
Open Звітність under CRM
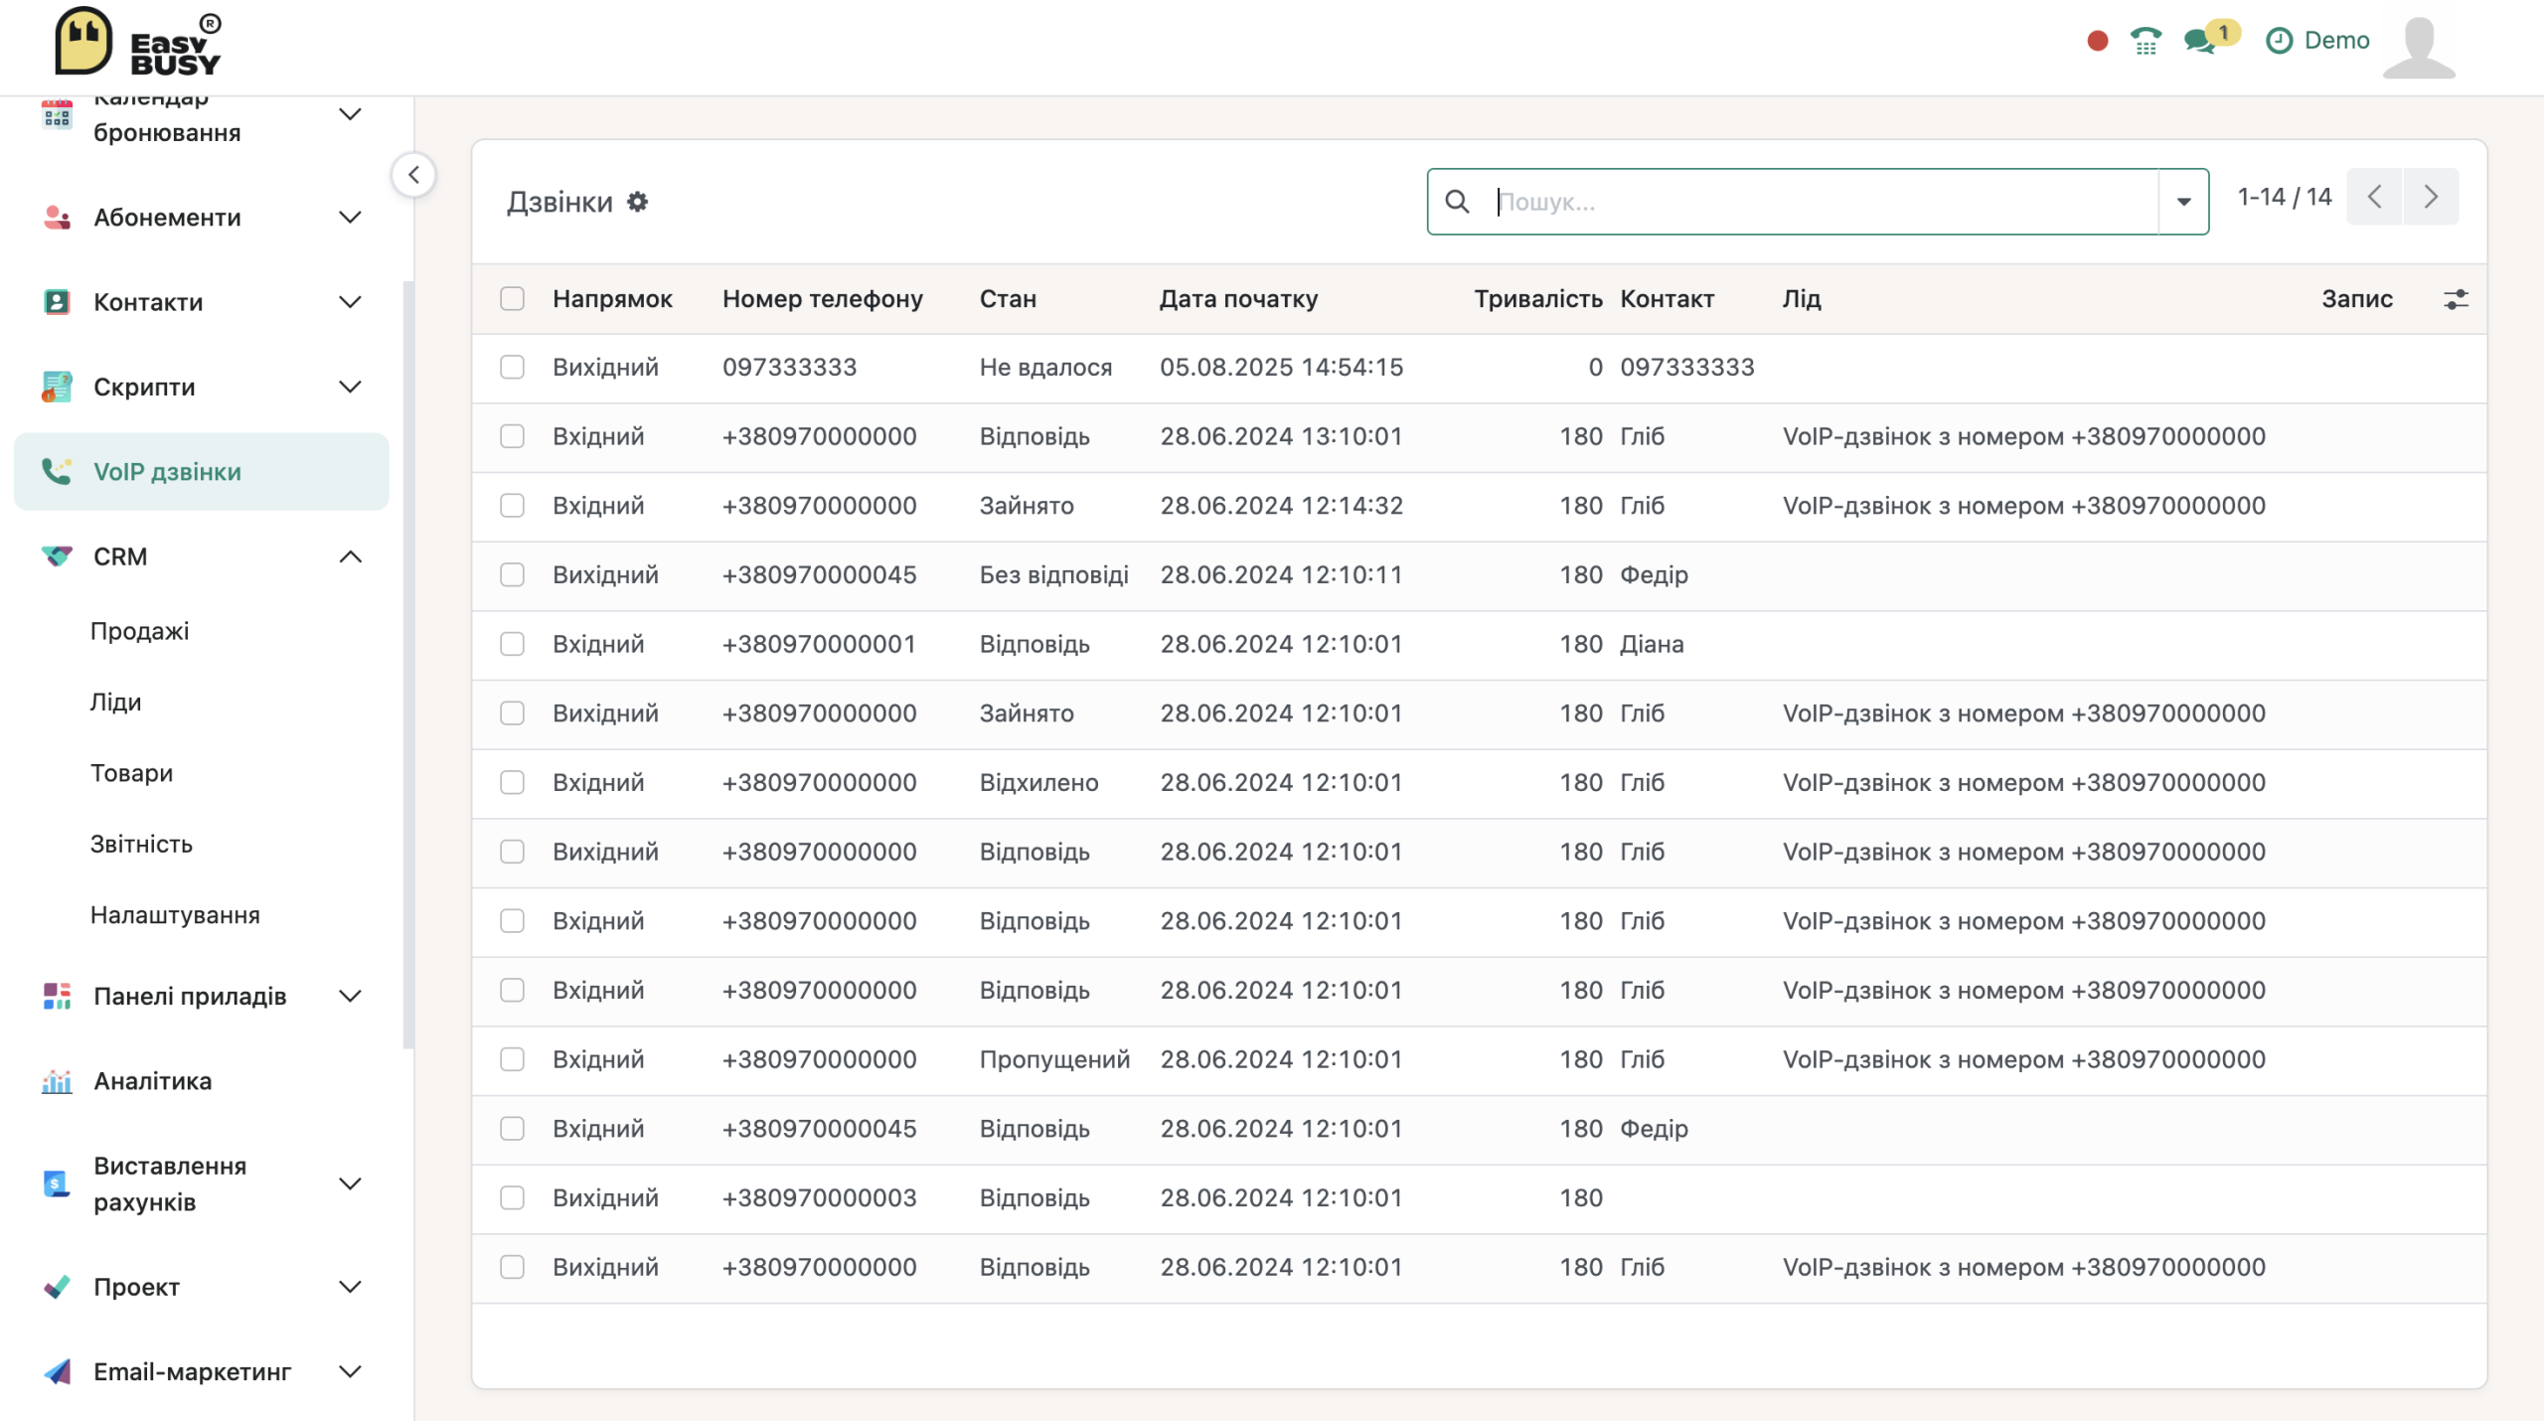141,844
